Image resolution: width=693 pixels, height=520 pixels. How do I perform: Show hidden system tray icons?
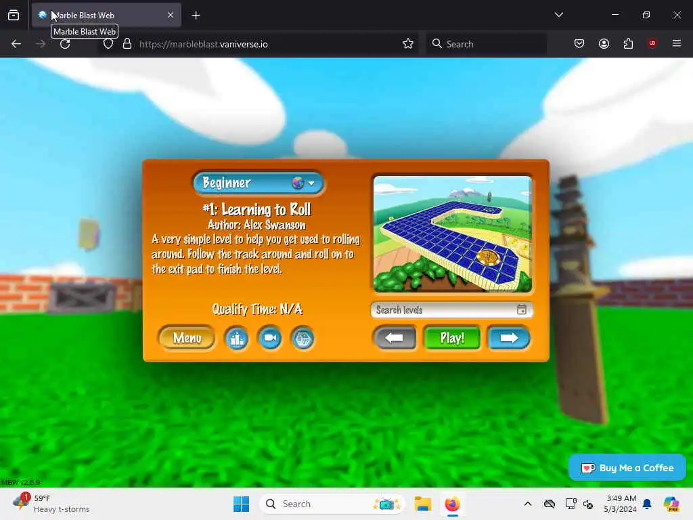click(x=528, y=504)
